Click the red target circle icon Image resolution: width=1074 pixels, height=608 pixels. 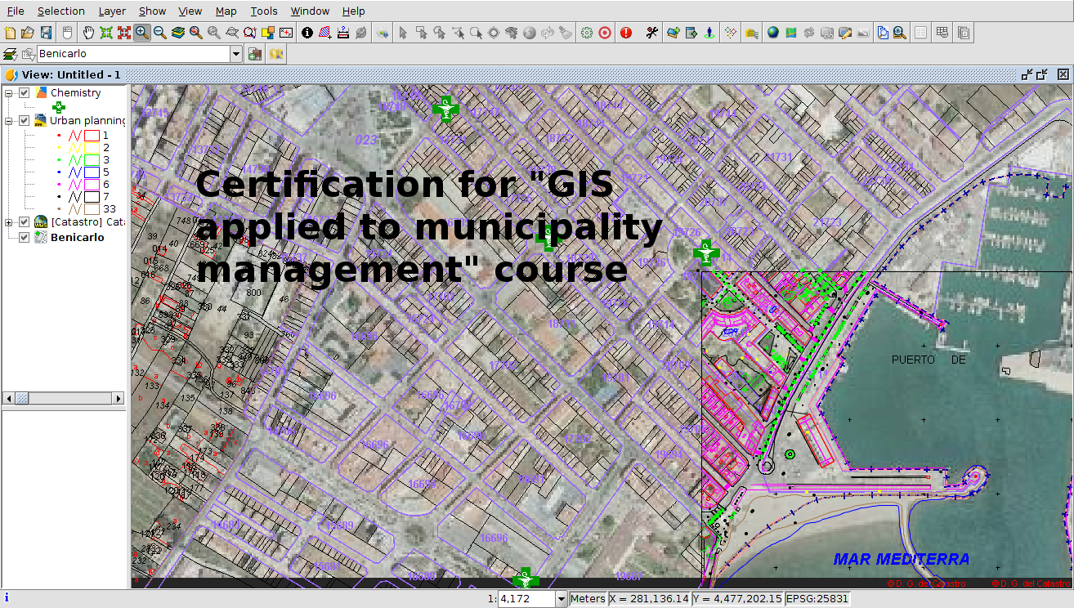(605, 33)
